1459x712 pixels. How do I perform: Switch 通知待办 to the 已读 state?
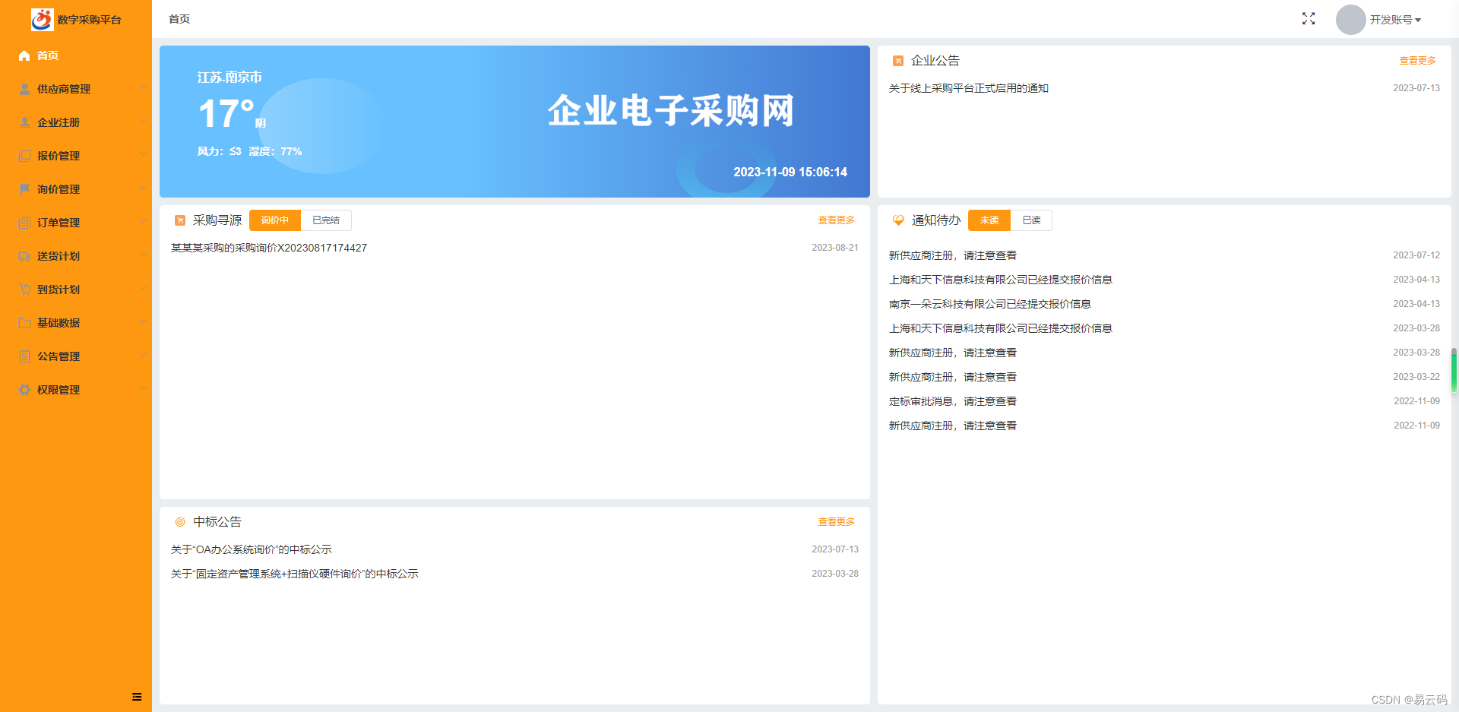1031,220
